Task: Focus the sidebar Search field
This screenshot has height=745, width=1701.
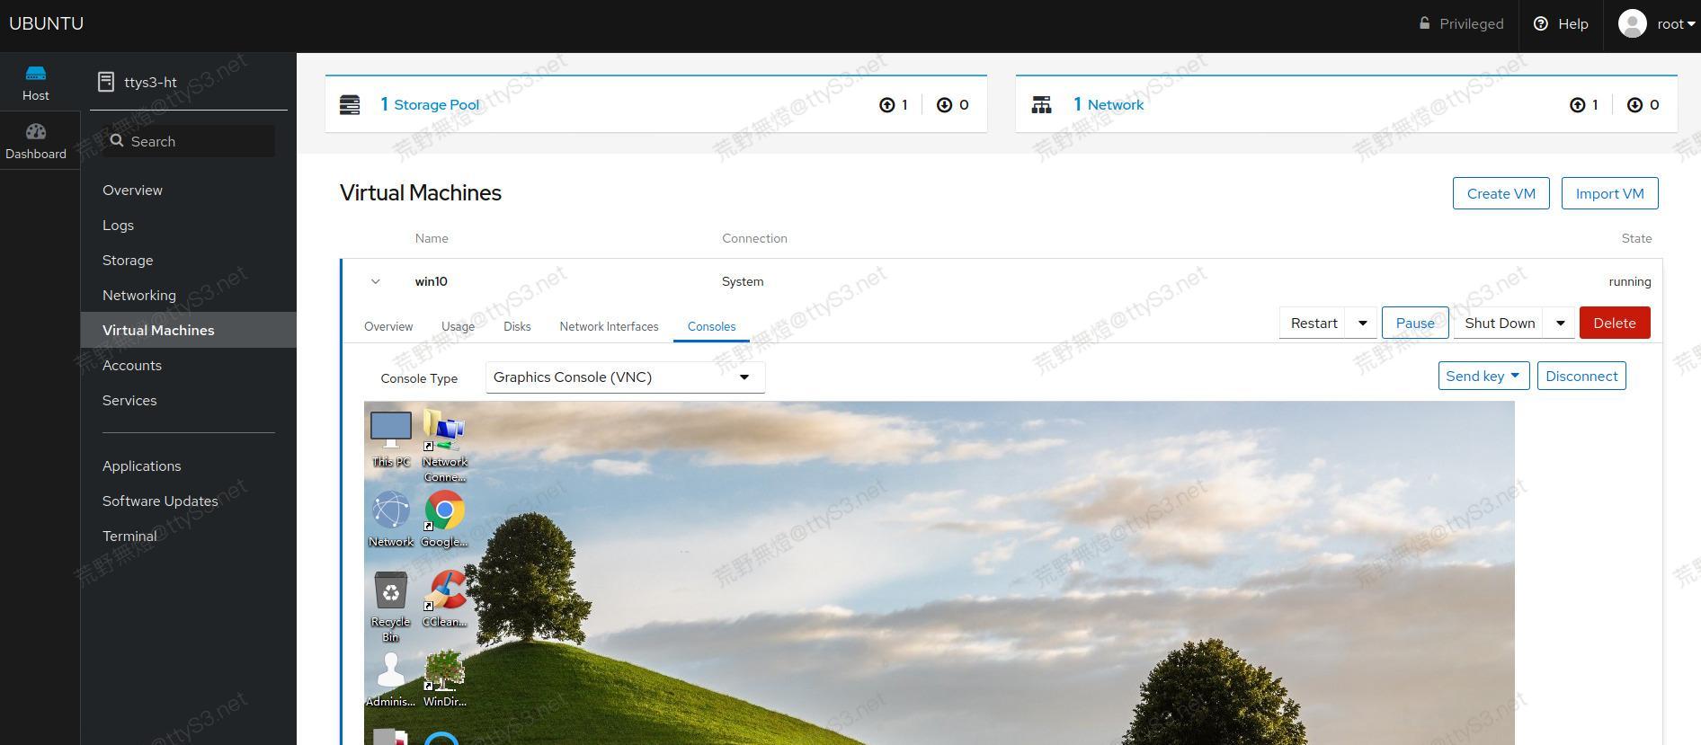Action: (189, 141)
